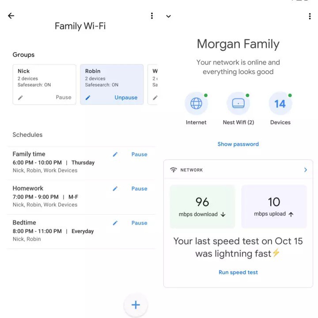This screenshot has height=318, width=318.
Task: Tap the back arrow on Family Wi-Fi
Action: [x=11, y=16]
